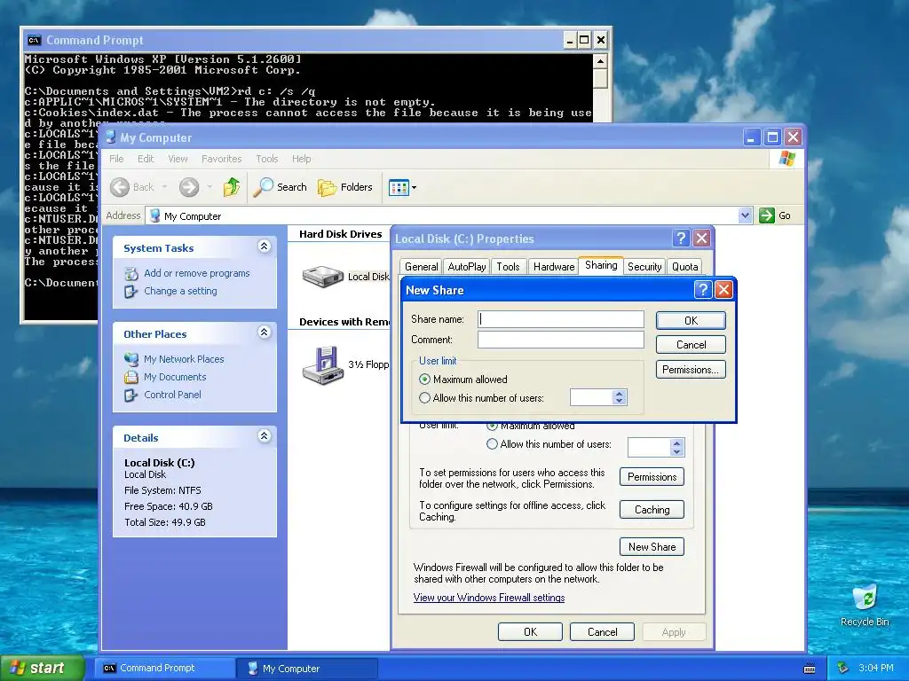Click the Change a setting icon
This screenshot has height=681, width=909.
pos(131,291)
